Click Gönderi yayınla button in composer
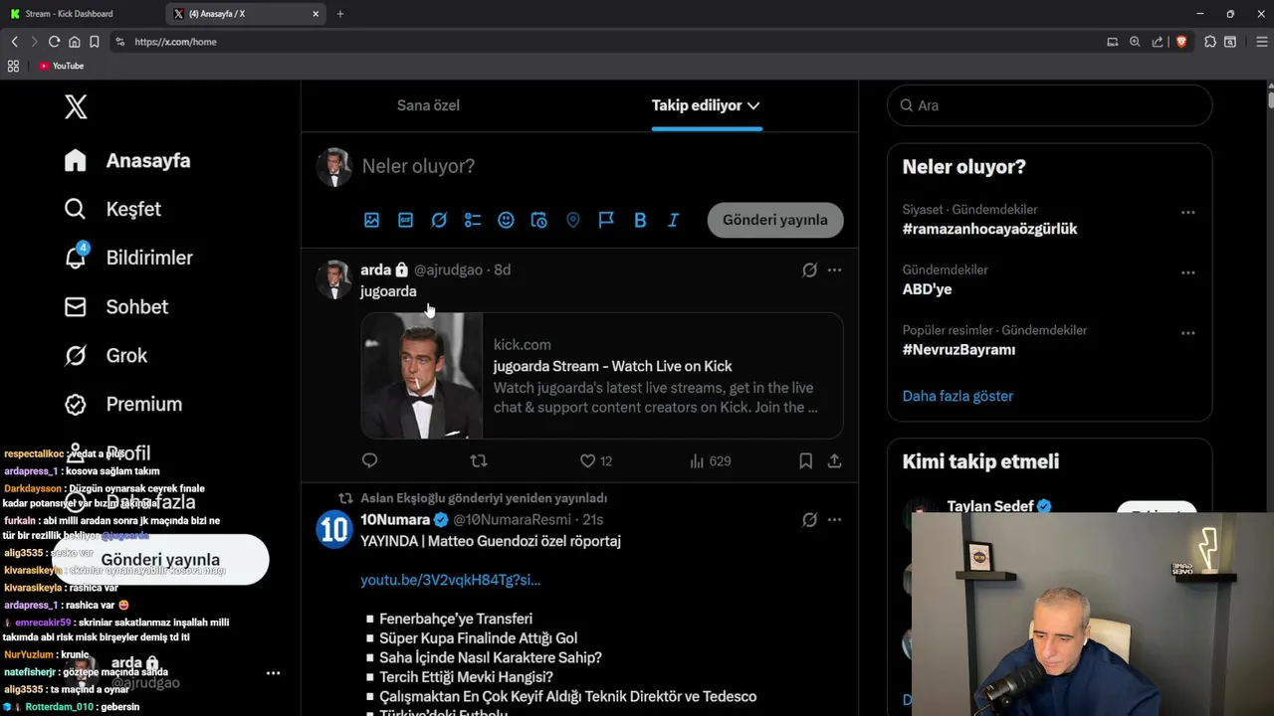 coord(775,220)
